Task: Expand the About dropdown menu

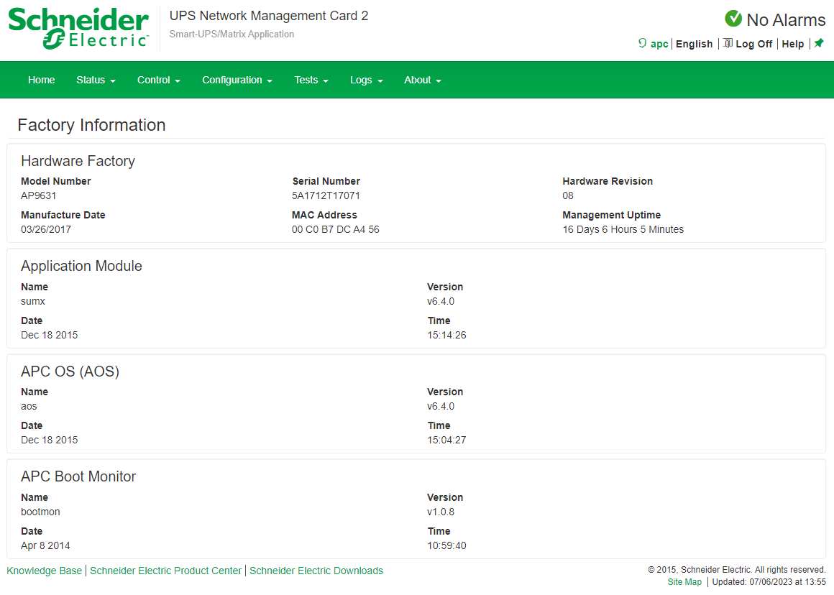Action: (422, 80)
